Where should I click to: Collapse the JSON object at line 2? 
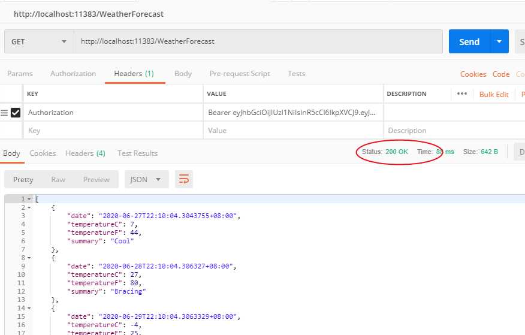pyautogui.click(x=29, y=207)
